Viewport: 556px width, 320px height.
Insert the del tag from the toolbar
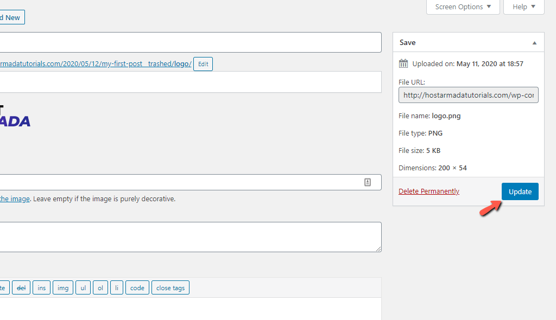click(x=21, y=288)
